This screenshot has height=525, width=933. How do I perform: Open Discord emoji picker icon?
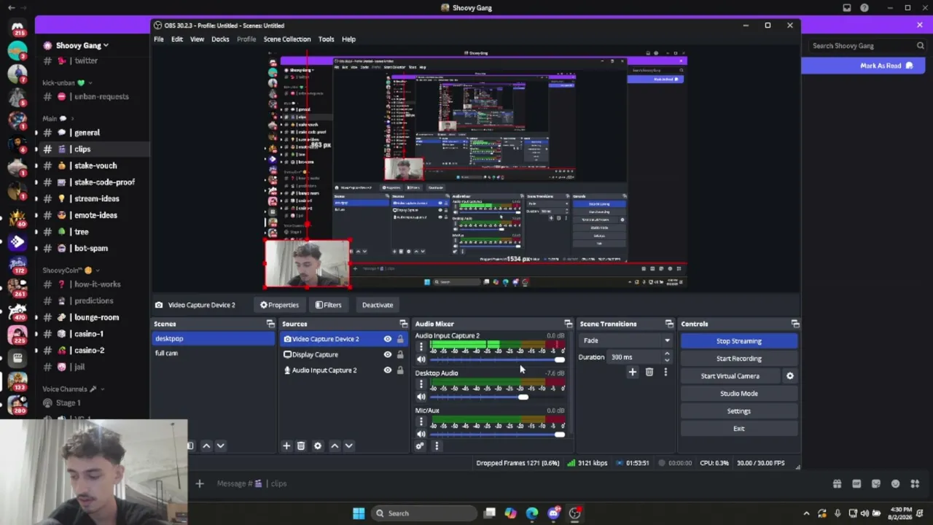896,483
